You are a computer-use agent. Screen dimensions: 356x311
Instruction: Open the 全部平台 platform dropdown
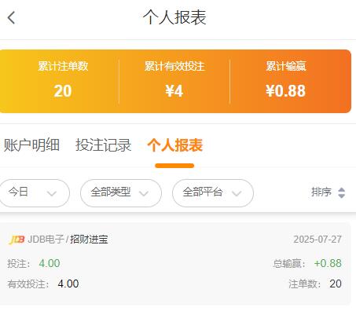(x=213, y=193)
